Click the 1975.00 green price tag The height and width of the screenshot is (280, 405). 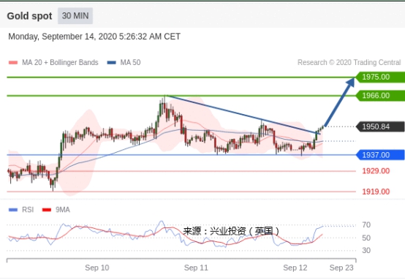pos(380,77)
